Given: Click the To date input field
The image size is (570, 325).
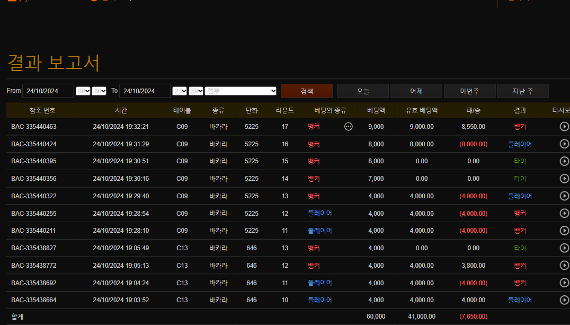Looking at the screenshot, I should (x=145, y=91).
